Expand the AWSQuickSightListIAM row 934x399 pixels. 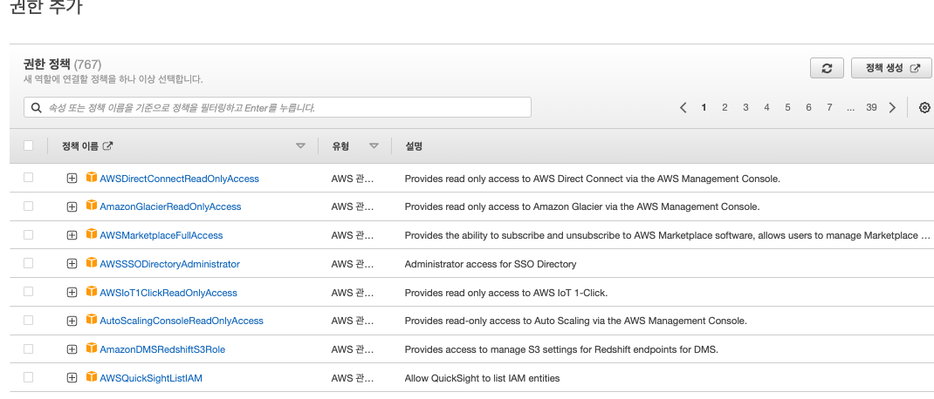(x=72, y=378)
